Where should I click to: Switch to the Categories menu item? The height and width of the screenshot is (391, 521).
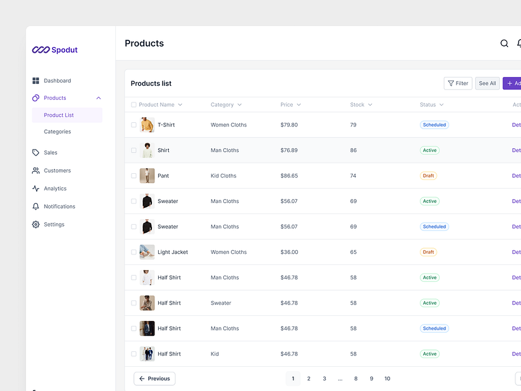57,131
